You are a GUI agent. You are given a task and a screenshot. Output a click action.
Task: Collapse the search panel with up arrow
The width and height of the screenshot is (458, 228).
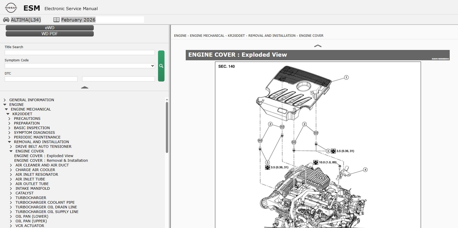pos(85,87)
